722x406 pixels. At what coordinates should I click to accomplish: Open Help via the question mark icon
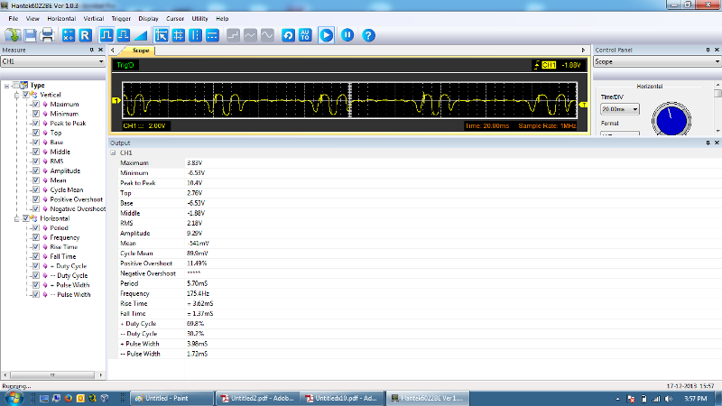pyautogui.click(x=368, y=35)
